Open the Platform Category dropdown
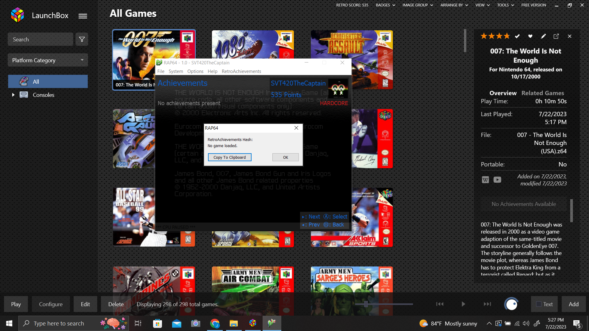This screenshot has height=331, width=589. pos(48,60)
